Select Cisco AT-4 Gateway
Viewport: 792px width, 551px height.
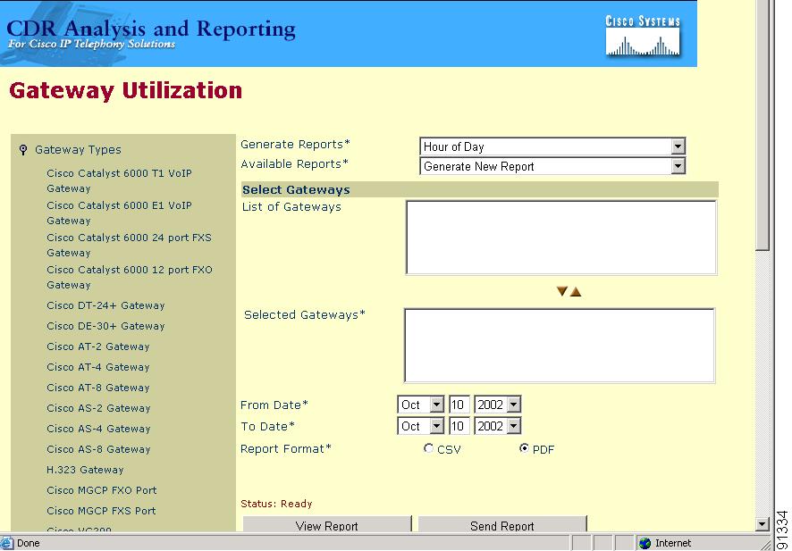(x=98, y=367)
